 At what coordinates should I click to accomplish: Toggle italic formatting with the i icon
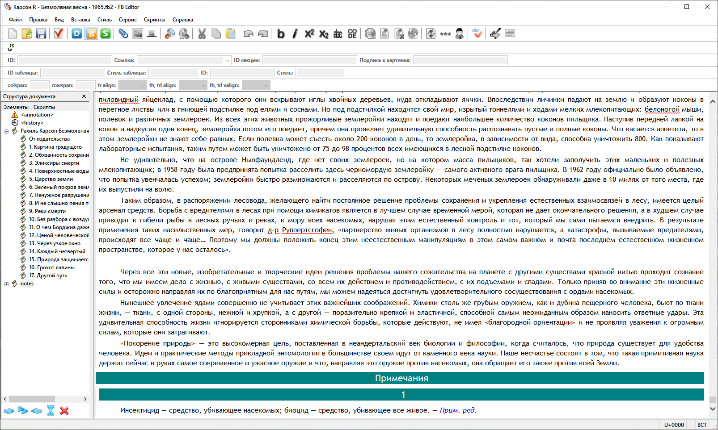coord(295,34)
